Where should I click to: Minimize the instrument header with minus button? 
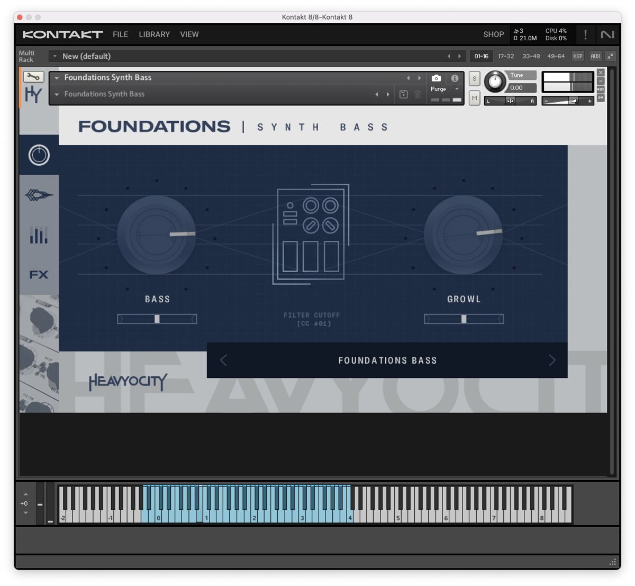601,81
